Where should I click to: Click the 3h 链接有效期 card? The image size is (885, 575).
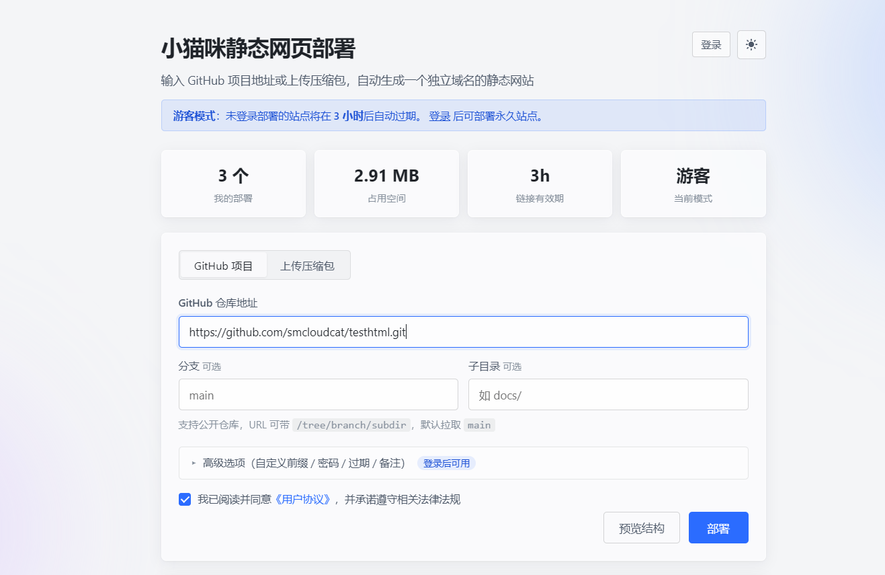tap(540, 184)
